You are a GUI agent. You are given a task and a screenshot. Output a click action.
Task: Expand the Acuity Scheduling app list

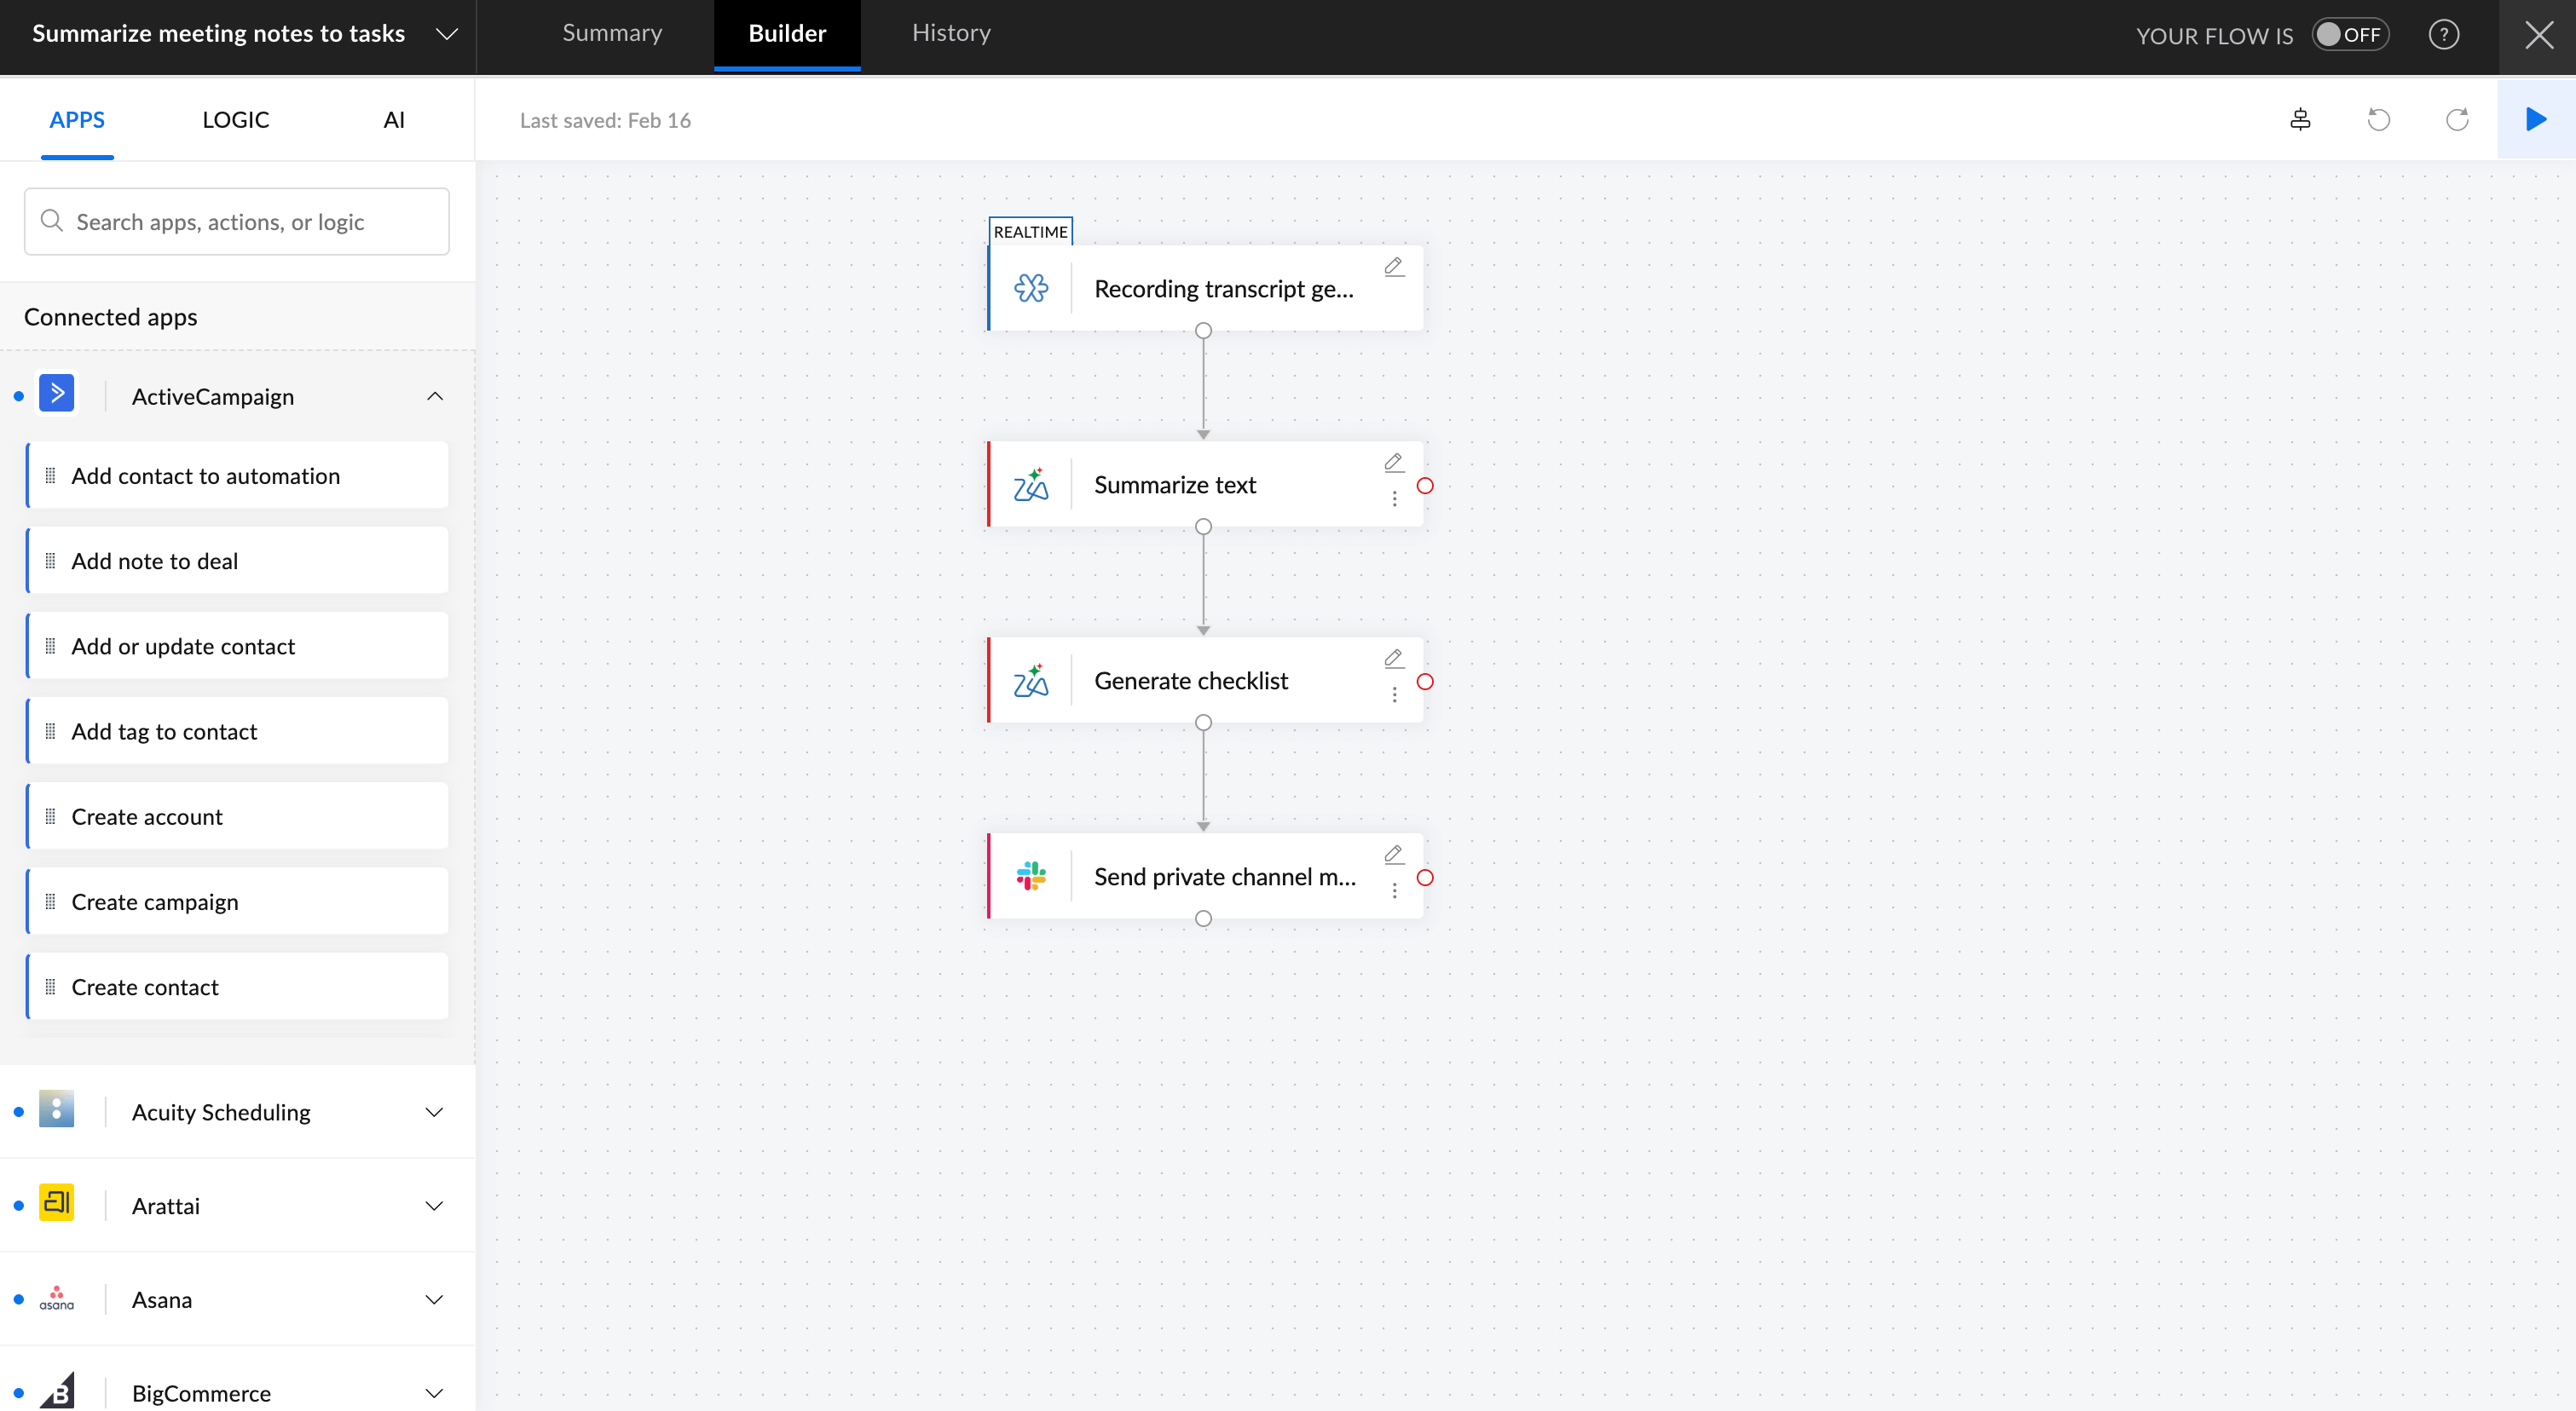point(434,1112)
